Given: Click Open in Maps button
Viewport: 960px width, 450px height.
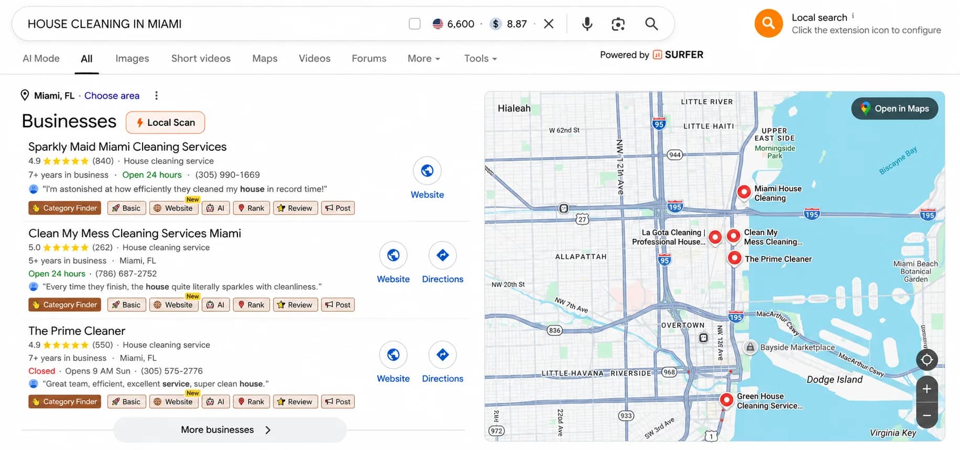Looking at the screenshot, I should (x=894, y=108).
